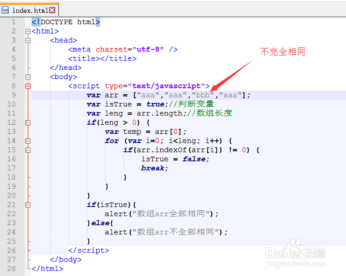Click the alert("数组arr不全部相同") line
The height and width of the screenshot is (276, 346).
tap(166, 232)
